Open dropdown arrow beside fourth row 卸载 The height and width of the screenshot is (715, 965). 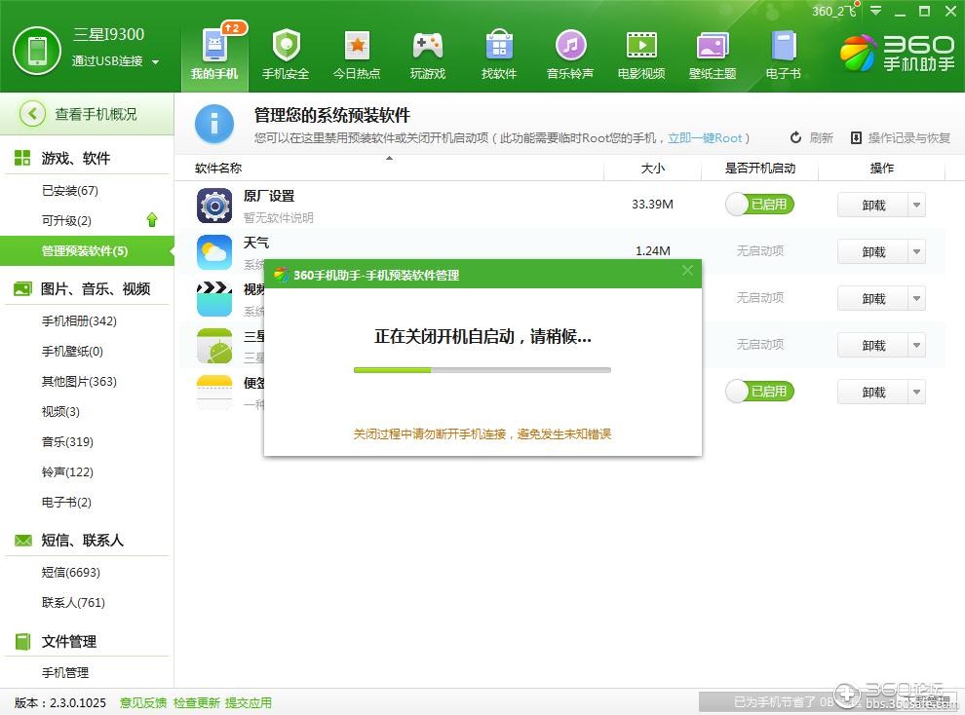click(x=917, y=346)
